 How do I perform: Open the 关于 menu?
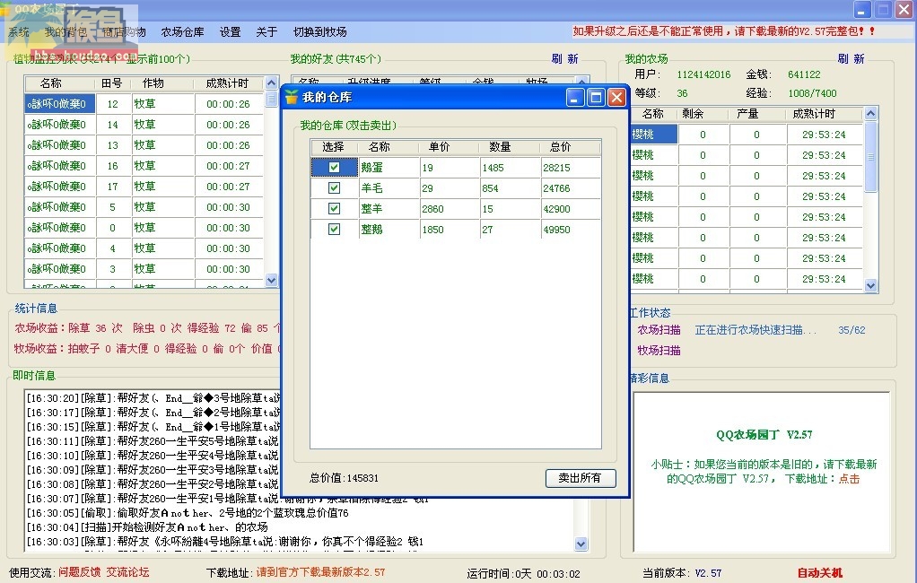click(x=266, y=32)
